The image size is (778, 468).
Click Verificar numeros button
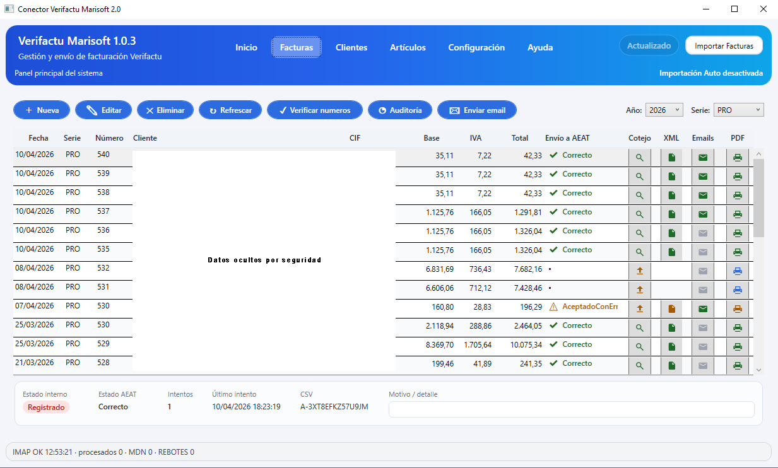tap(314, 110)
